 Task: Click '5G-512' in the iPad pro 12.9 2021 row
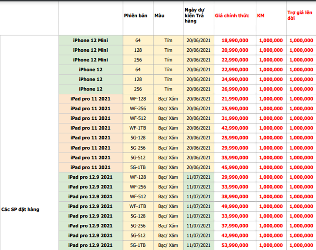pos(138,236)
